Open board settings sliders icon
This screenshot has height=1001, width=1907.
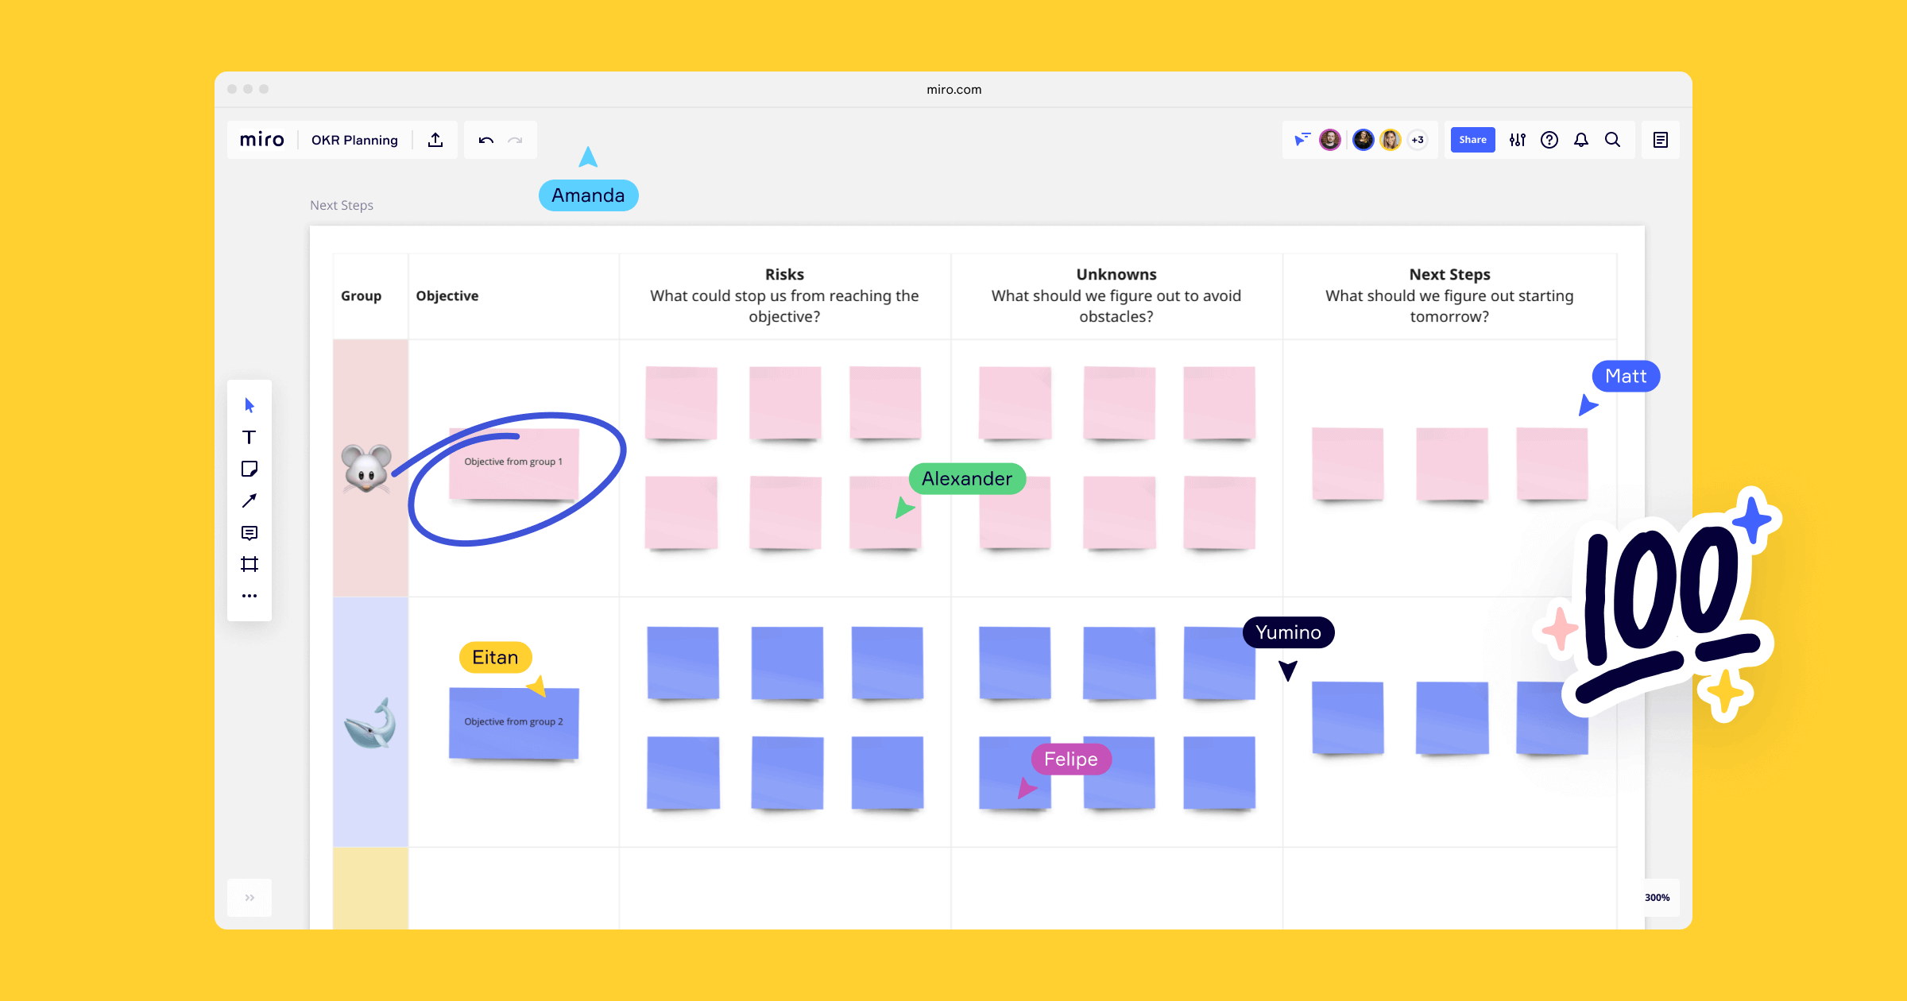pyautogui.click(x=1518, y=140)
